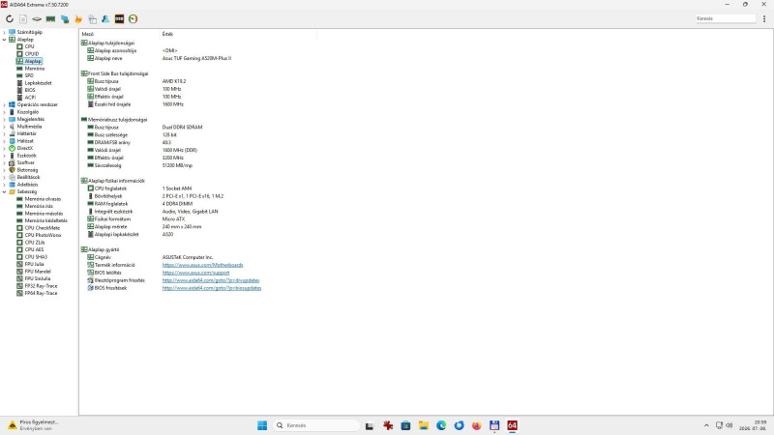Click the blue monitor diagnostics toolbar icon
774x435 pixels.
point(65,18)
